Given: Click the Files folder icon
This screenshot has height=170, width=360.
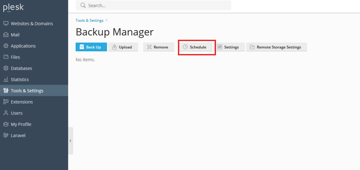Looking at the screenshot, I should (x=6, y=57).
